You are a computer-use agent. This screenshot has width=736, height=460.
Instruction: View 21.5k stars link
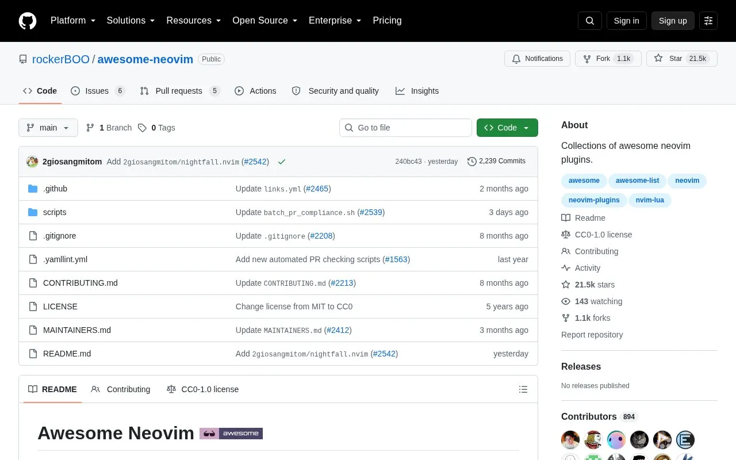588,285
